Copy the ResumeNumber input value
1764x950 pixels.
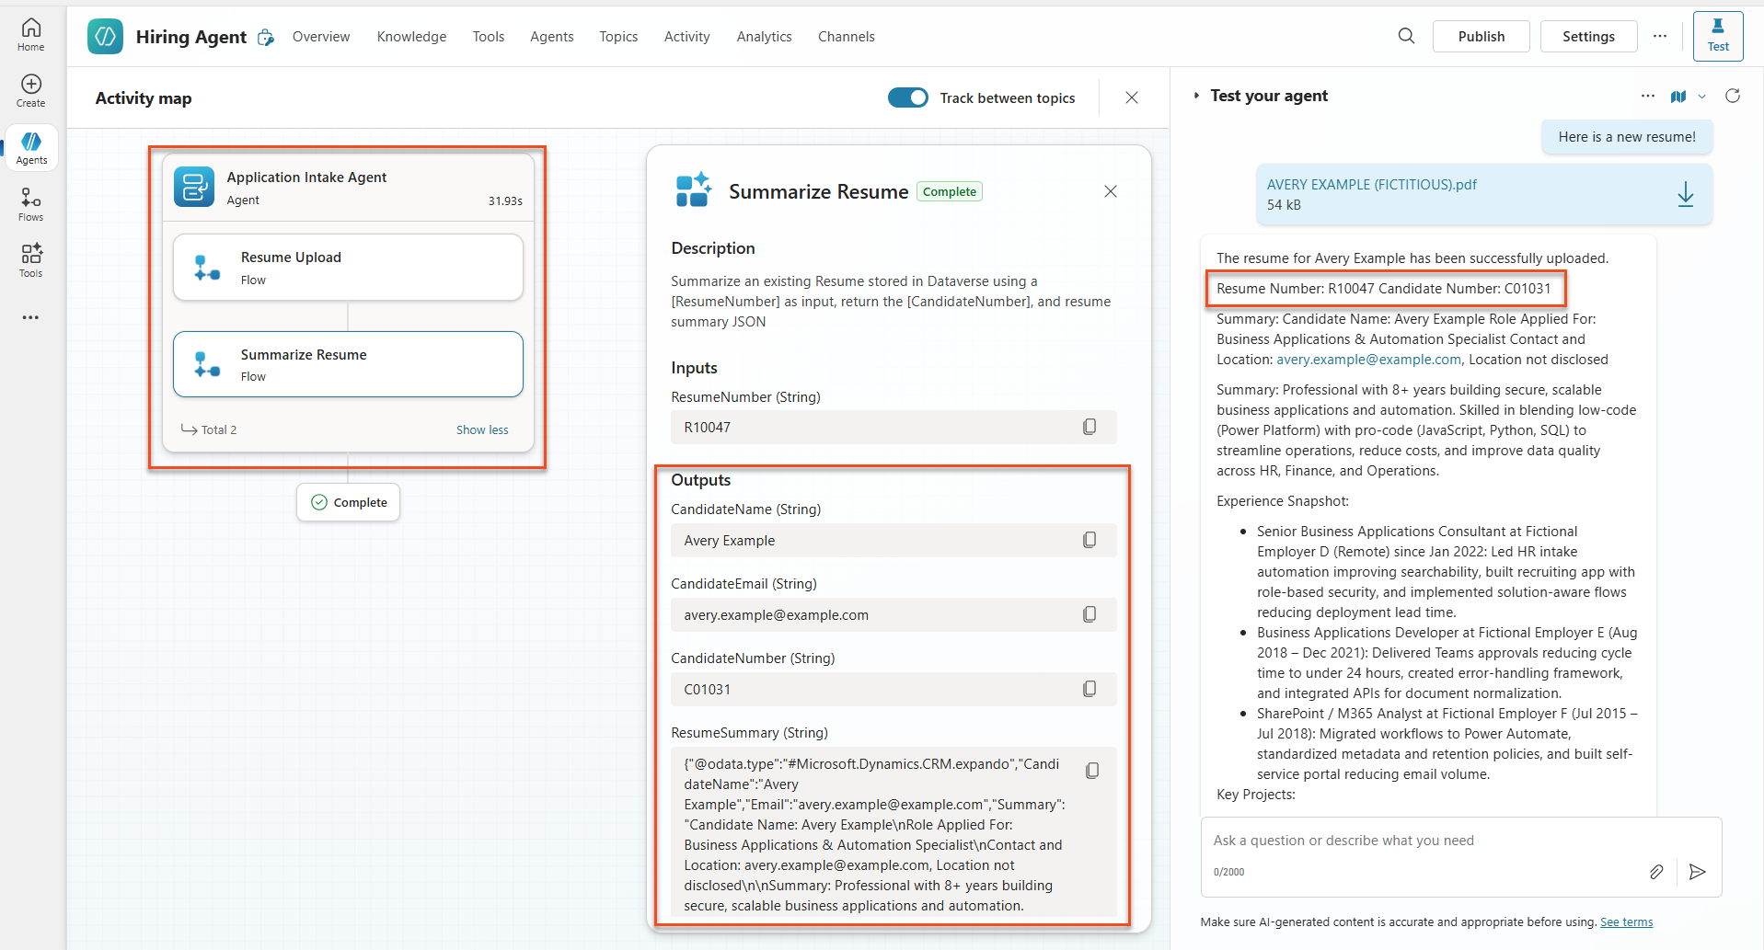(x=1090, y=427)
